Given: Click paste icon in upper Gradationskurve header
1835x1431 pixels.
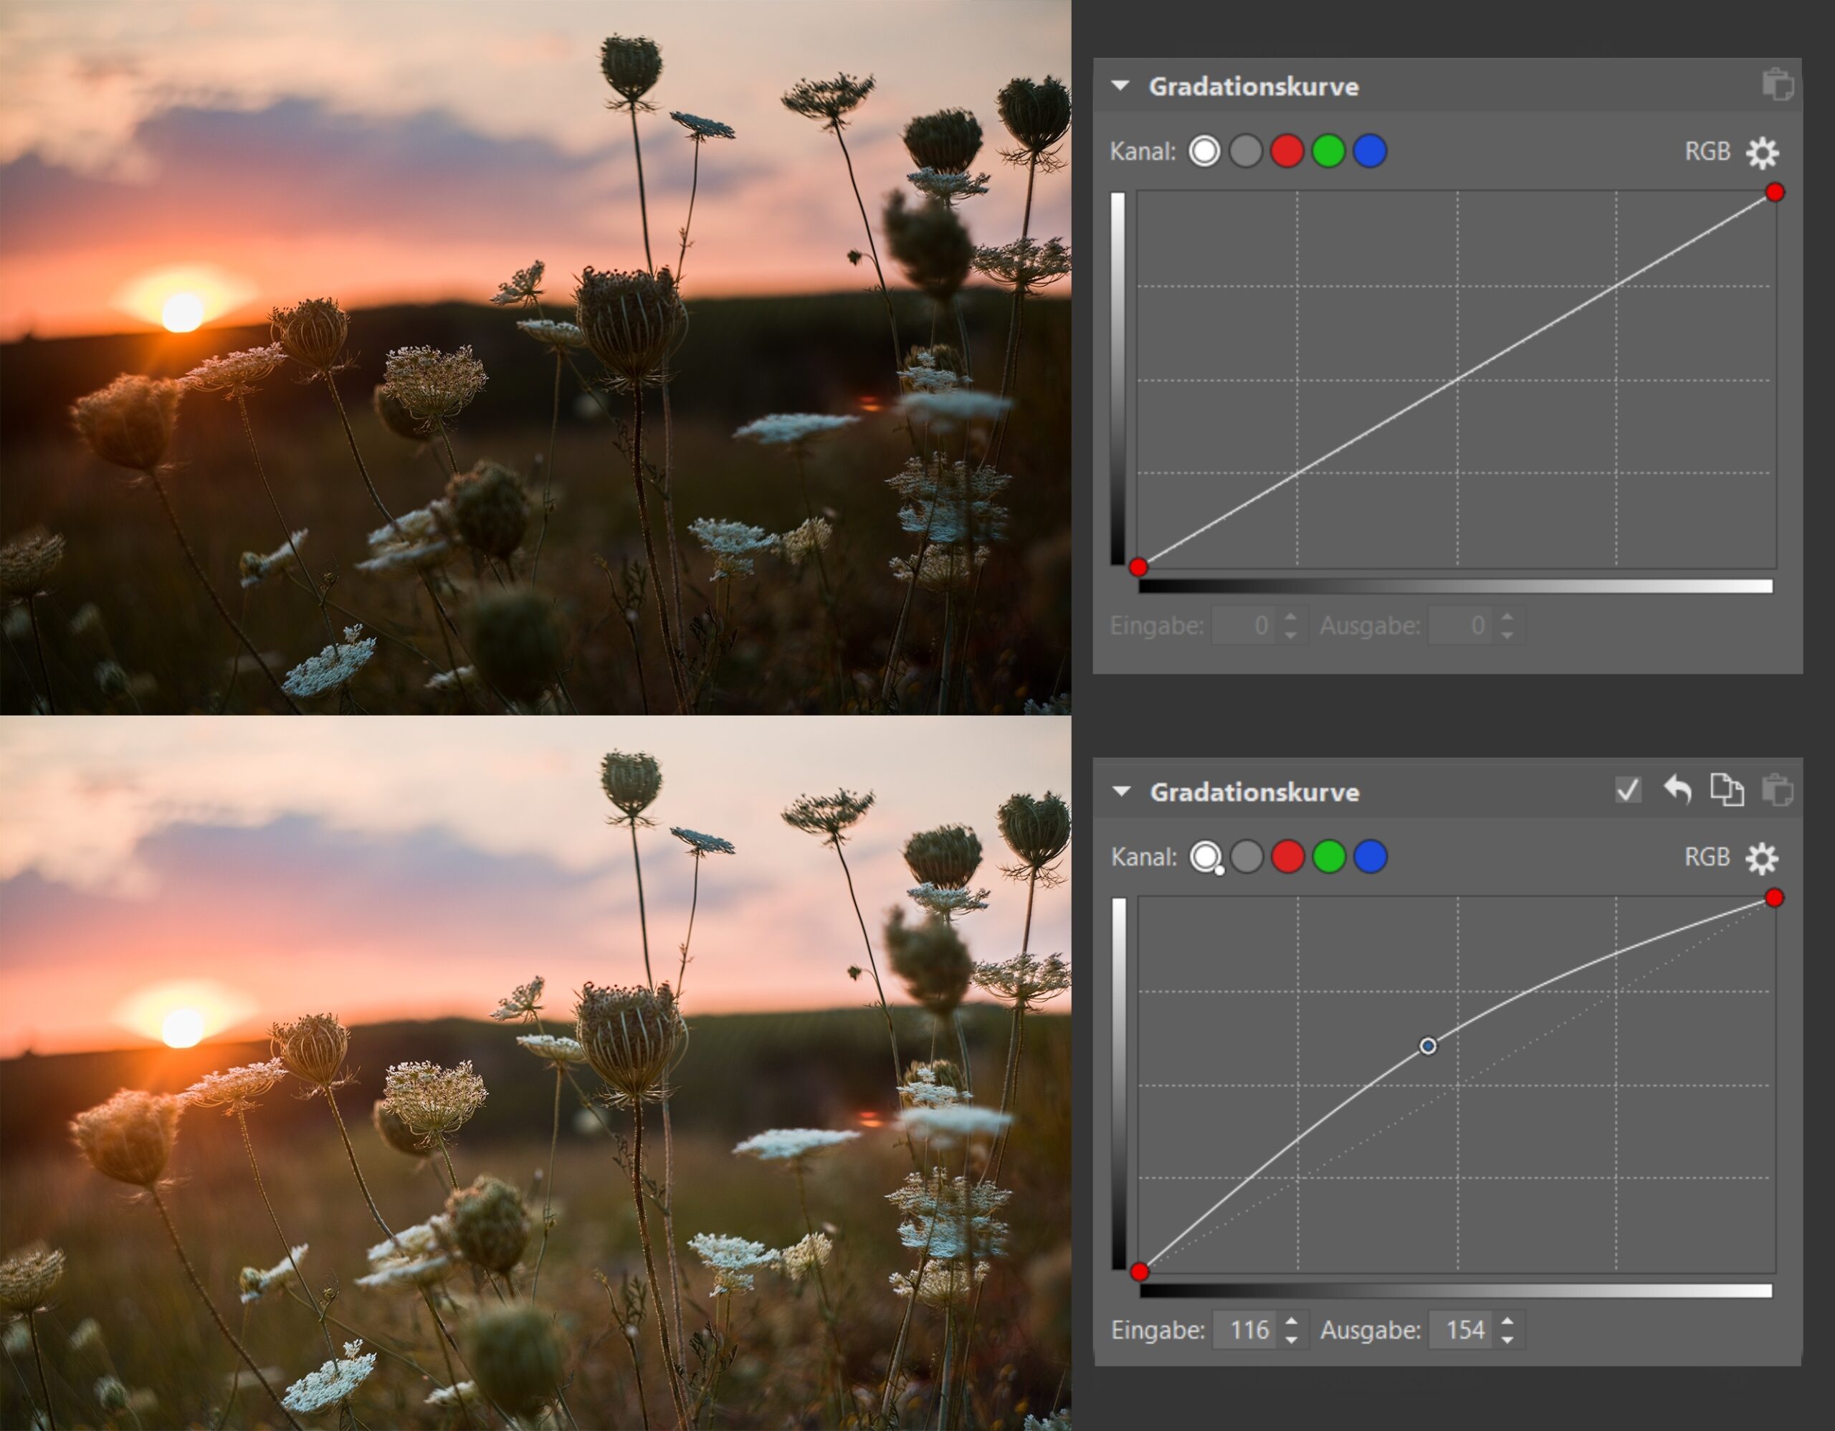Looking at the screenshot, I should click(1777, 85).
